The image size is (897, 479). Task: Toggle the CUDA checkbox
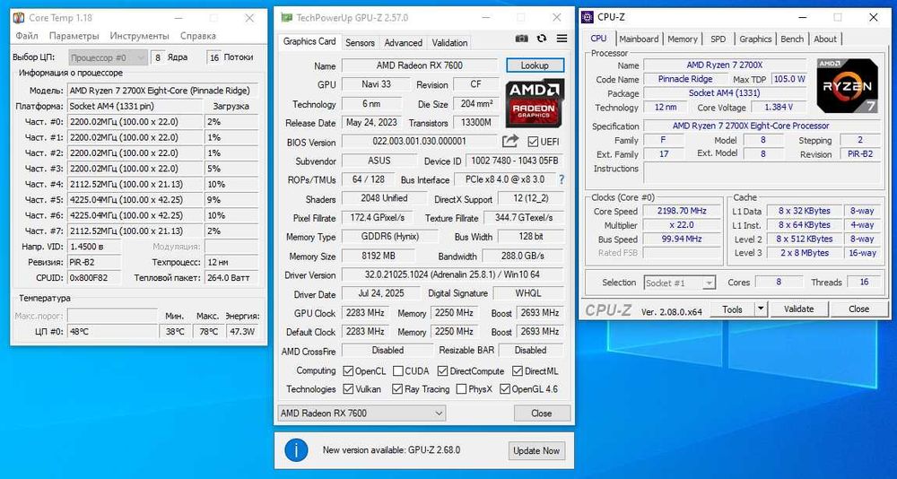pos(398,370)
